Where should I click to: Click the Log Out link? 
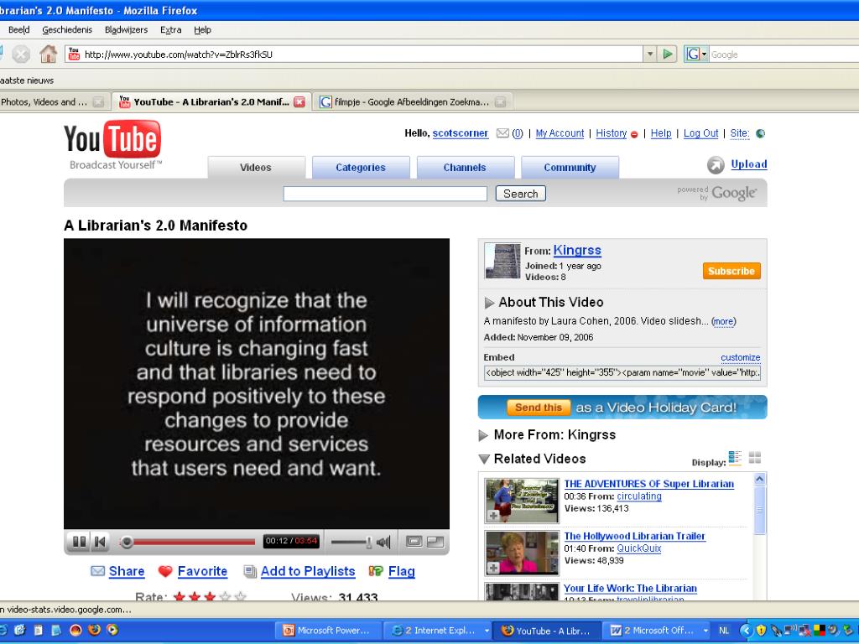[700, 133]
